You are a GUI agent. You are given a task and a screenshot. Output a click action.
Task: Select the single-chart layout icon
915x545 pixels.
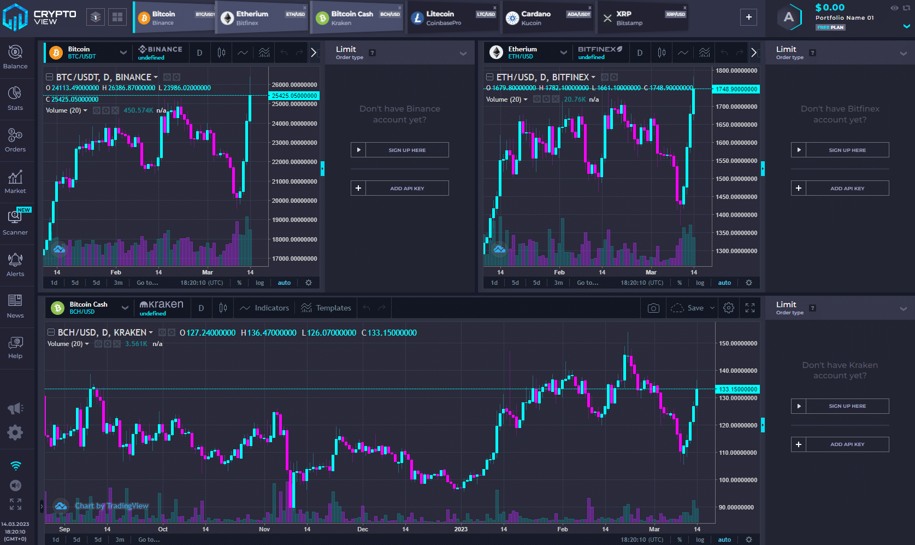pos(96,17)
